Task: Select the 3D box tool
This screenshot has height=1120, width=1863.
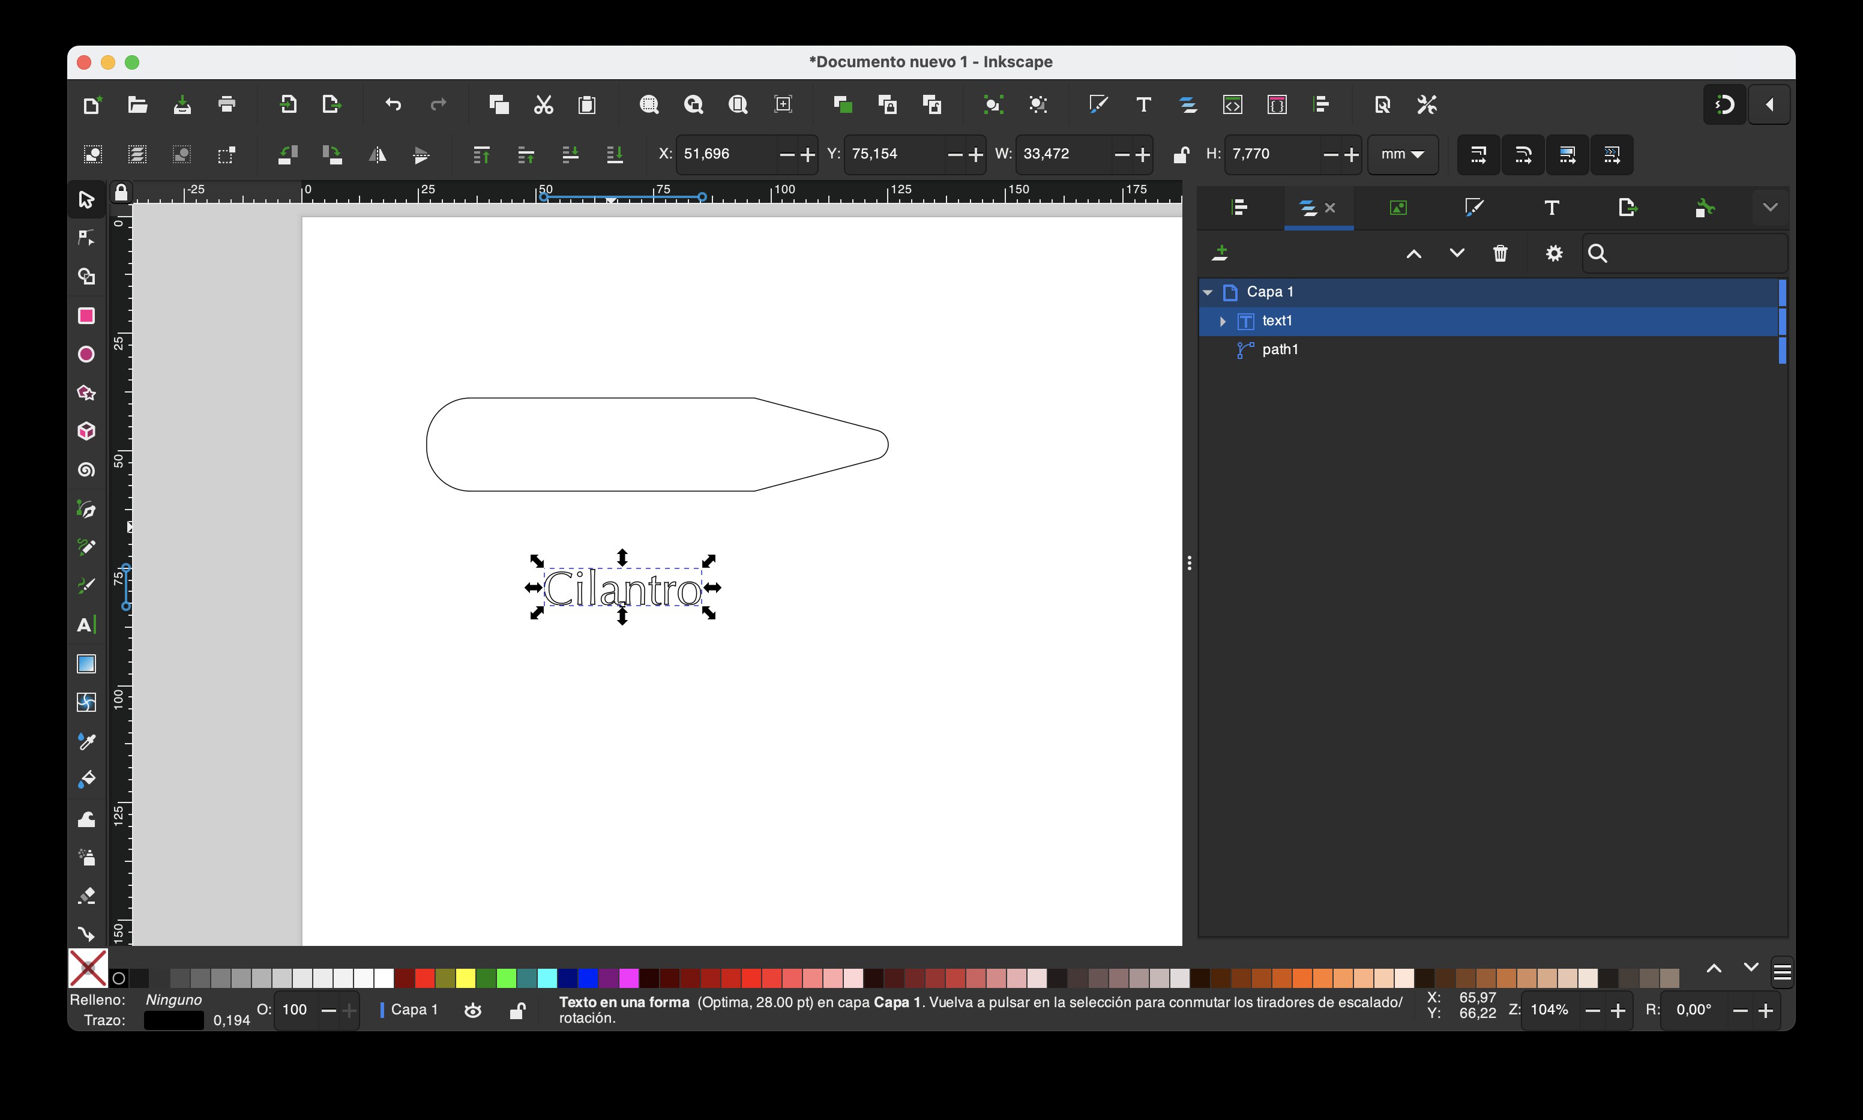Action: 86,431
